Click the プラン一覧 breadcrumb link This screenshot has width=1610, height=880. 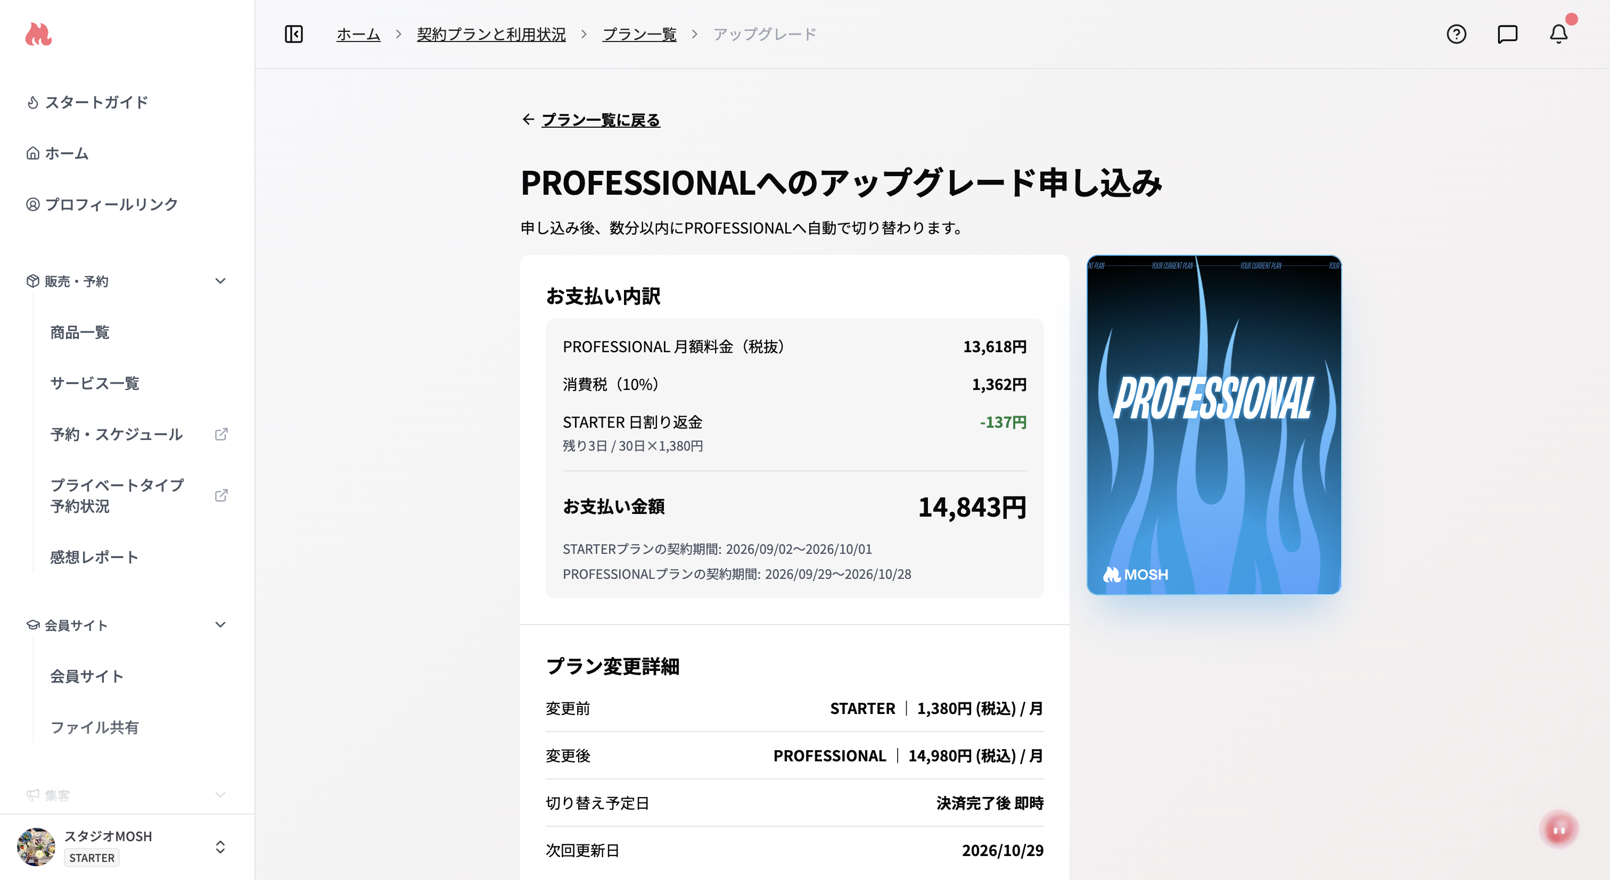pyautogui.click(x=639, y=35)
